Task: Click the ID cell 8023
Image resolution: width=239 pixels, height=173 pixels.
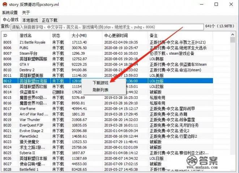Action: (x=7, y=142)
